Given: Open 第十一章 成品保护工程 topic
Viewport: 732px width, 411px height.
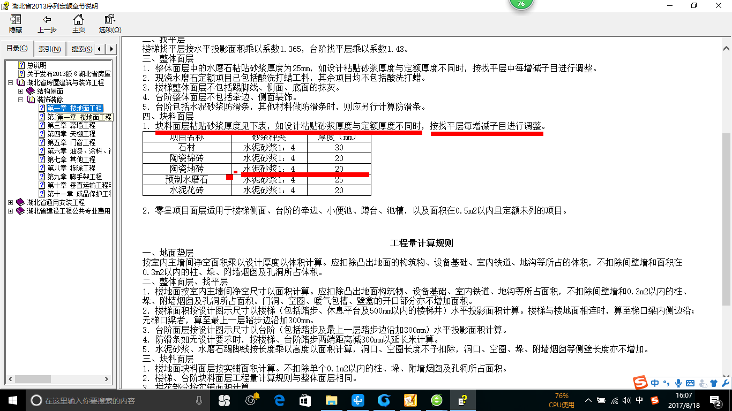Looking at the screenshot, I should [x=79, y=194].
